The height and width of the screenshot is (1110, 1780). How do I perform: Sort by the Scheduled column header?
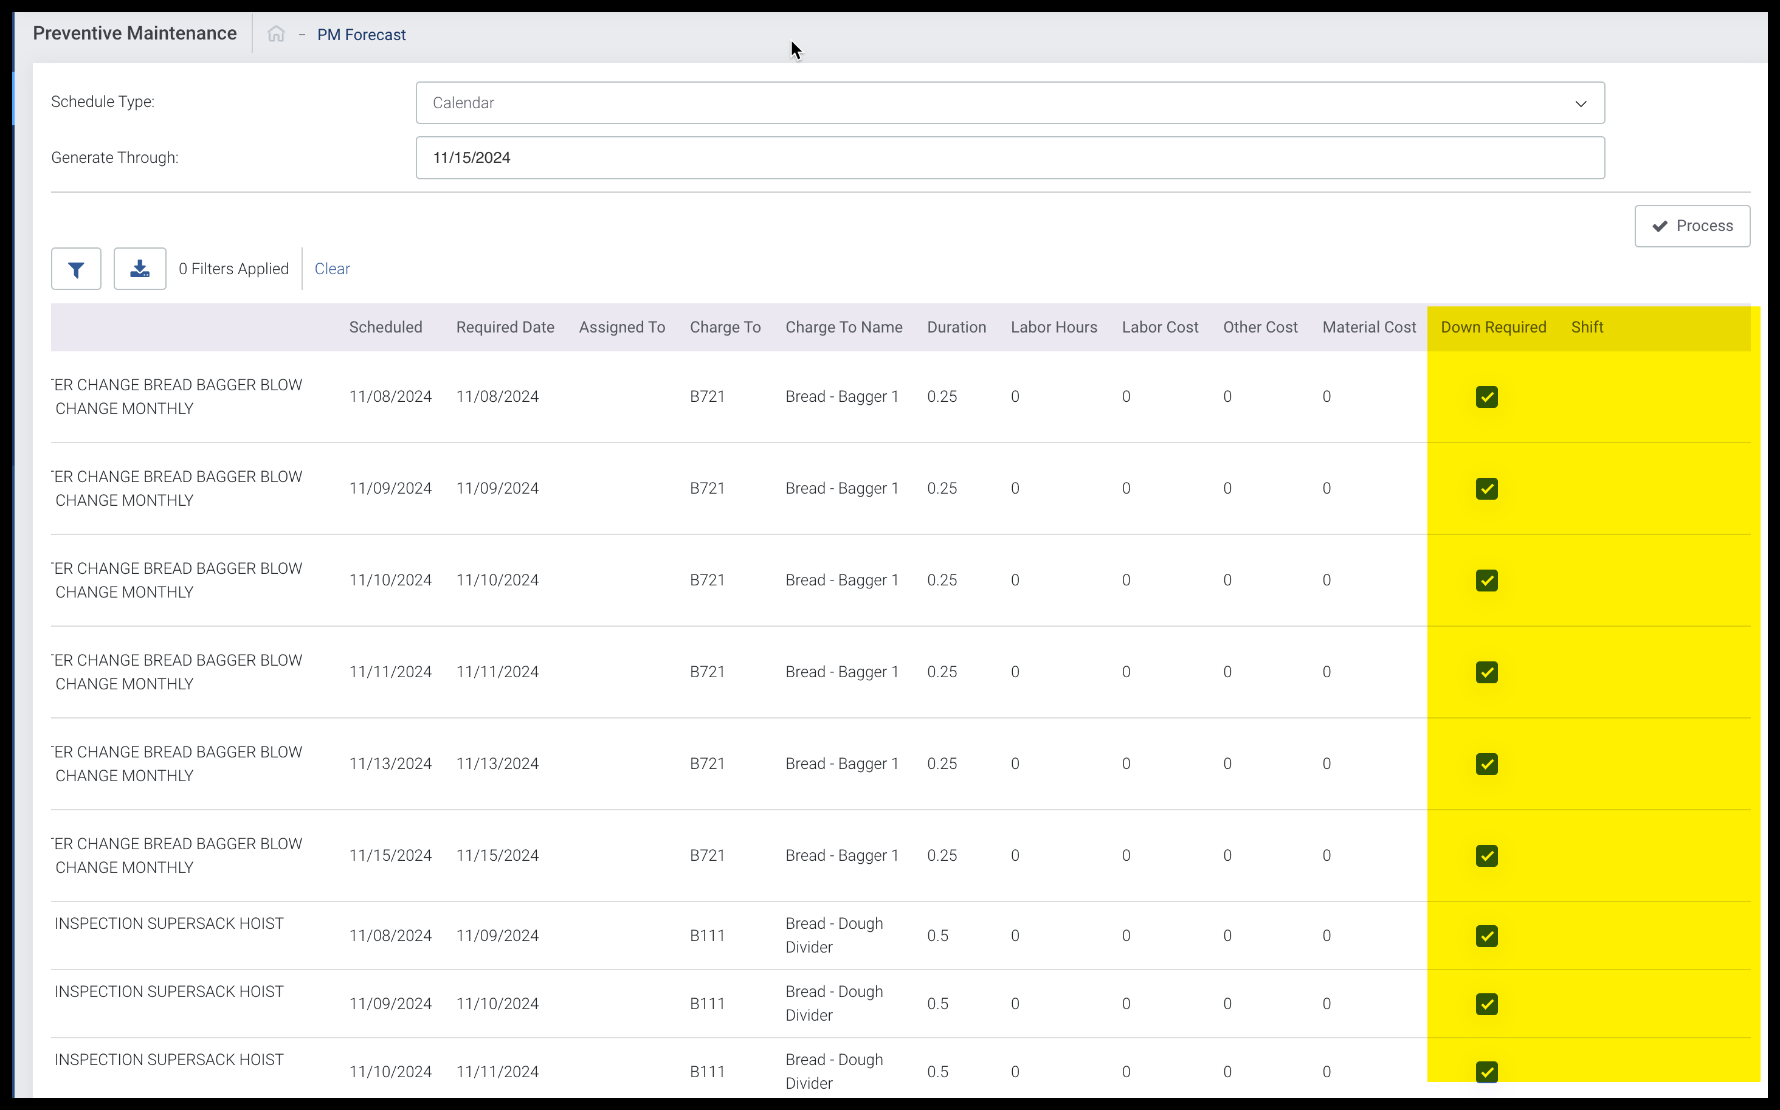point(385,328)
